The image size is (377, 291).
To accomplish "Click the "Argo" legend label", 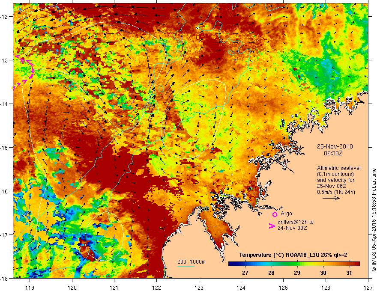I will tap(286, 214).
